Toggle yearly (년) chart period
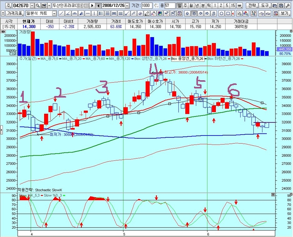 pyautogui.click(x=197, y=6)
